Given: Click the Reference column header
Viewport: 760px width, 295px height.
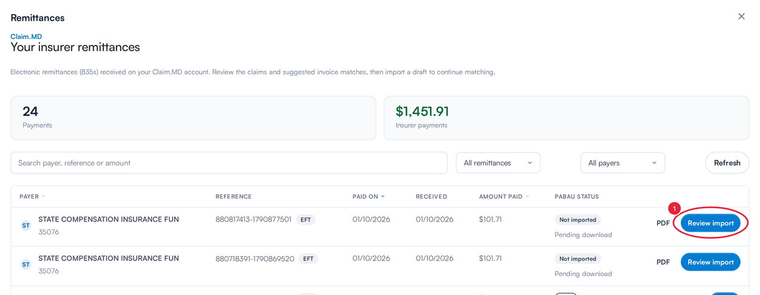Looking at the screenshot, I should coord(233,197).
